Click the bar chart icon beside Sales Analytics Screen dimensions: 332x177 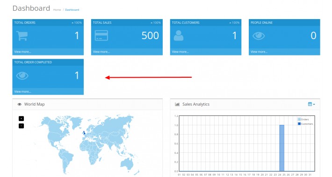[x=177, y=104]
